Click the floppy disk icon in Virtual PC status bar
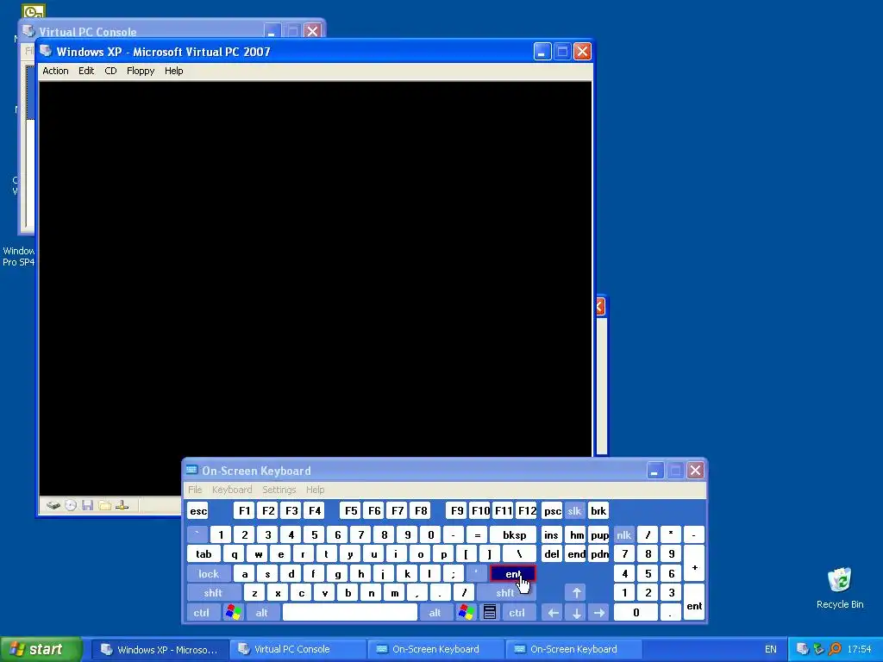883x662 pixels. click(87, 505)
